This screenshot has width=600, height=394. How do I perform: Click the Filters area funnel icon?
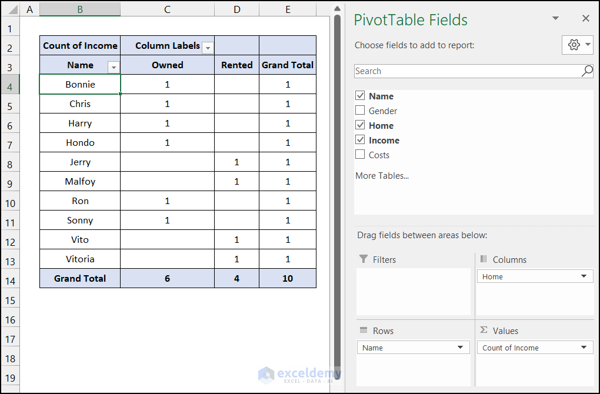[364, 259]
